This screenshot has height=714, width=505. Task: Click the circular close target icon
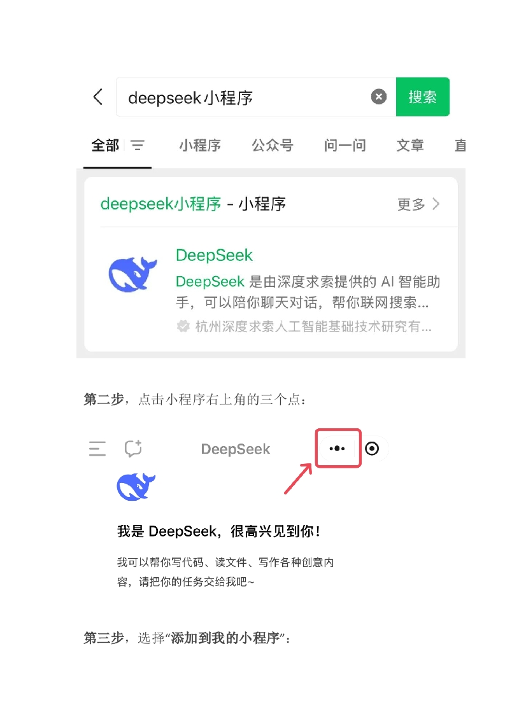tap(372, 449)
